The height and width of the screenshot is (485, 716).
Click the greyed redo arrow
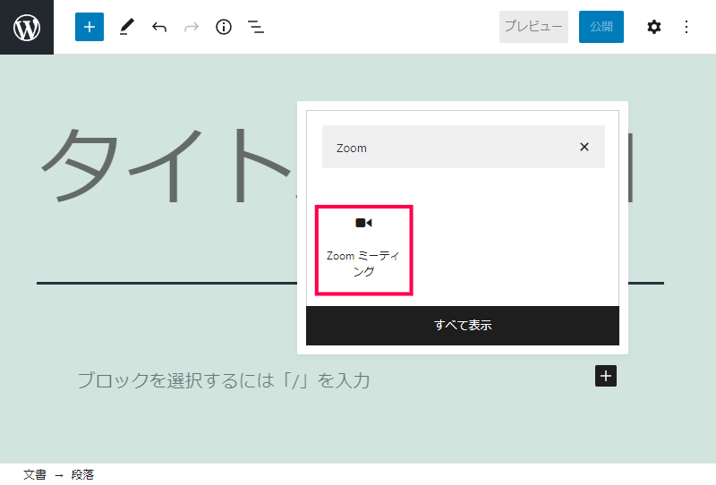click(x=192, y=27)
